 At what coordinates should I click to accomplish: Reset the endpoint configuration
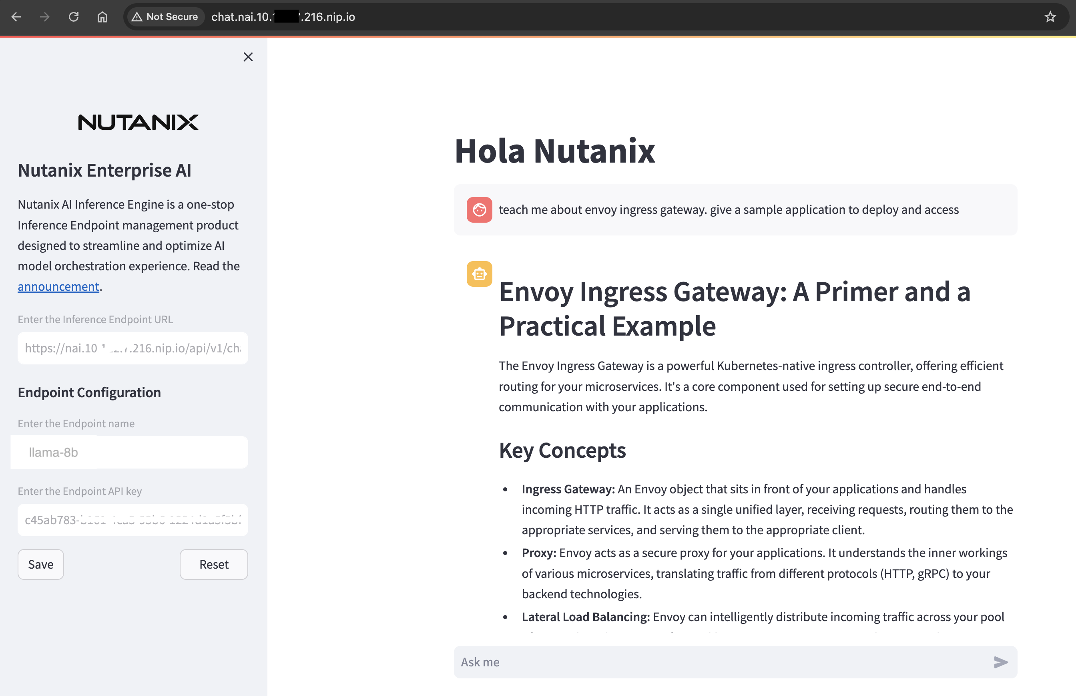(x=214, y=565)
